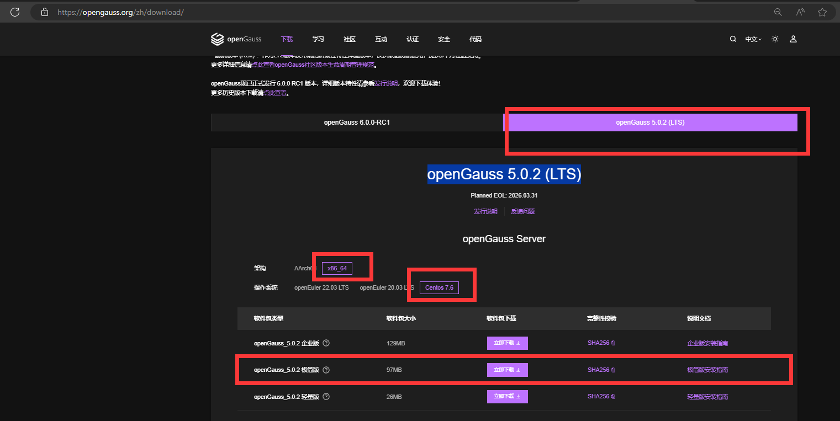
Task: Toggle the light/dark theme sun icon
Action: pyautogui.click(x=775, y=39)
